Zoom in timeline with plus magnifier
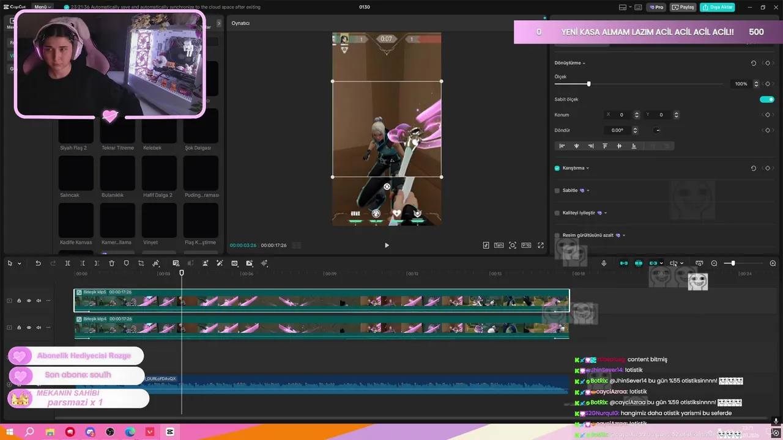This screenshot has width=783, height=440. point(773,263)
